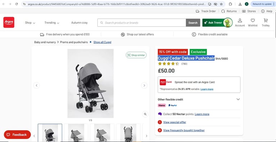Click the Ask Trevor button

[x=217, y=23]
